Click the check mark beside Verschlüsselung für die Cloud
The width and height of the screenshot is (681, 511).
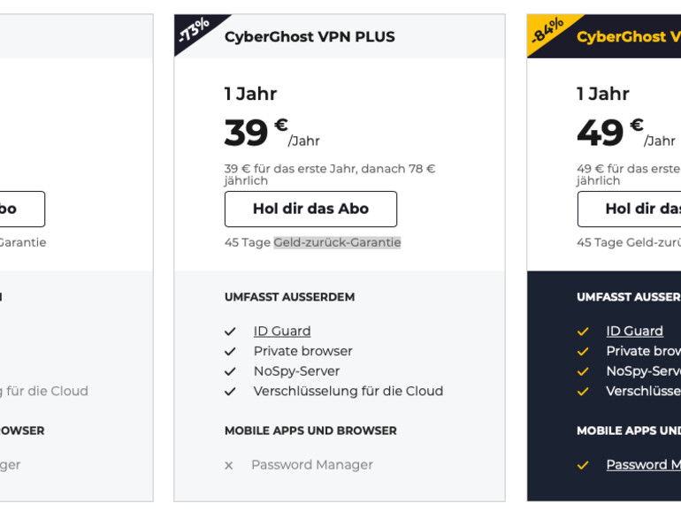(x=230, y=392)
